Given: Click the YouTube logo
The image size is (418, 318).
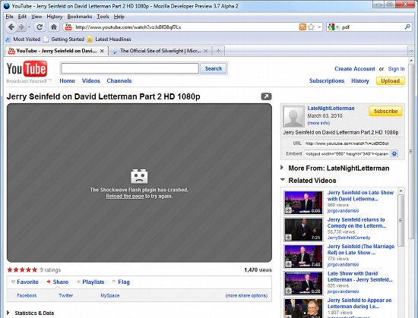Looking at the screenshot, I should (x=27, y=68).
